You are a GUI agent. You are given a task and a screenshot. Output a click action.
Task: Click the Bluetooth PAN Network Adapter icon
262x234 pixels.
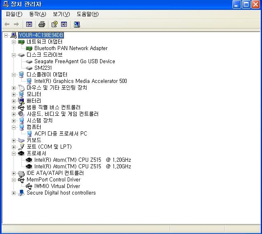click(29, 48)
